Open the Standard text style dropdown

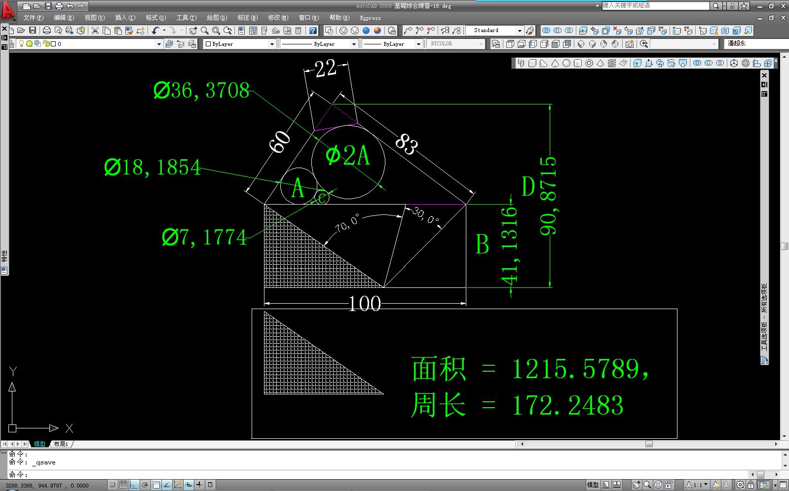[519, 31]
